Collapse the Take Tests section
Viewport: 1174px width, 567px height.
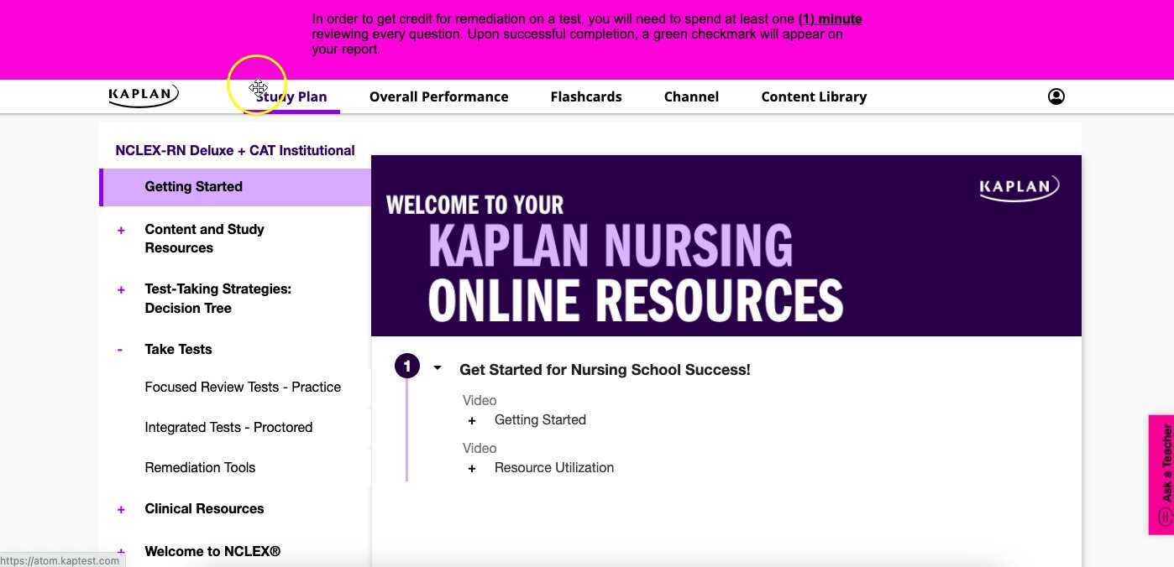[x=120, y=349]
